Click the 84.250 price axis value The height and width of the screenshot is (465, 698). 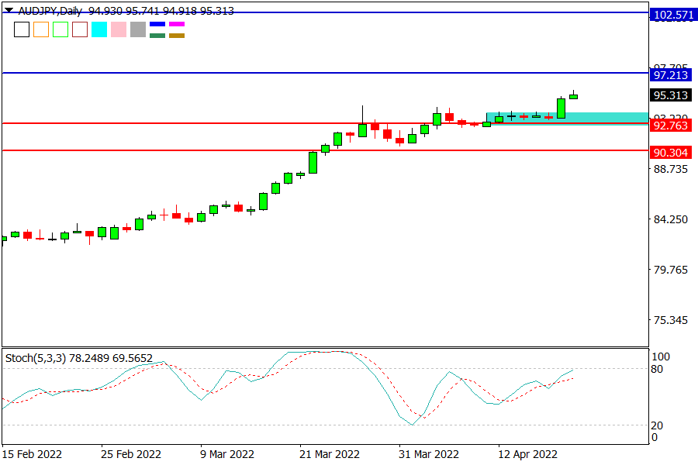click(671, 219)
